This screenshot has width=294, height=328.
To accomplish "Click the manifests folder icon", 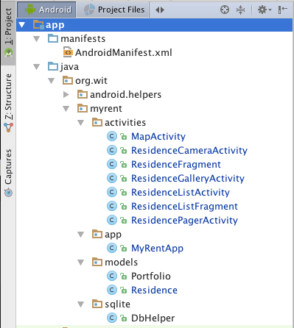I will pos(53,38).
